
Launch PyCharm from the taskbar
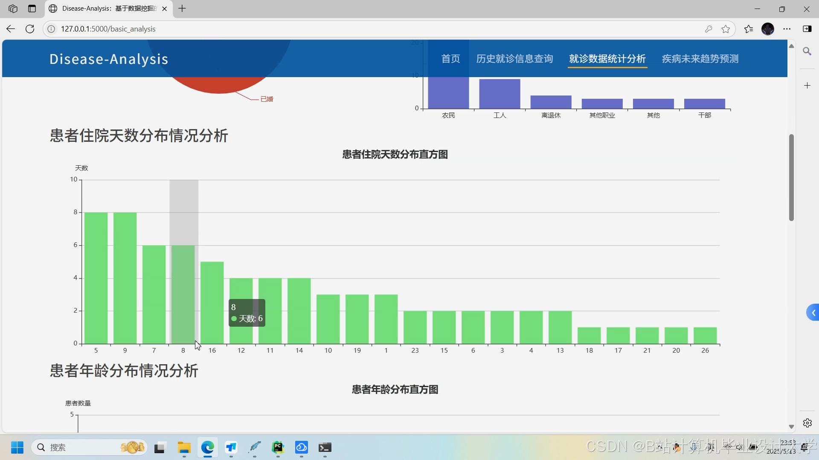[x=278, y=448]
